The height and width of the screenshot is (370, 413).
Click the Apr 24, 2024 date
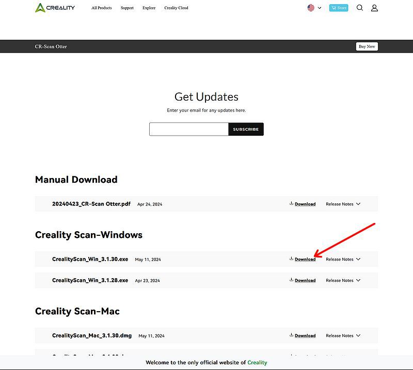[150, 204]
